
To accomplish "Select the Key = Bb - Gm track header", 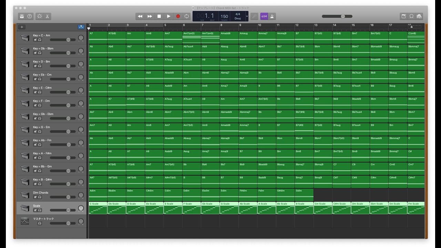I will coord(51,168).
